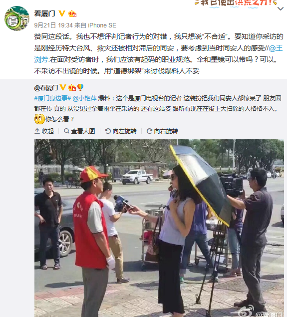Rotate the image right with 向右旋转
This screenshot has width=287, height=317.
(162, 131)
